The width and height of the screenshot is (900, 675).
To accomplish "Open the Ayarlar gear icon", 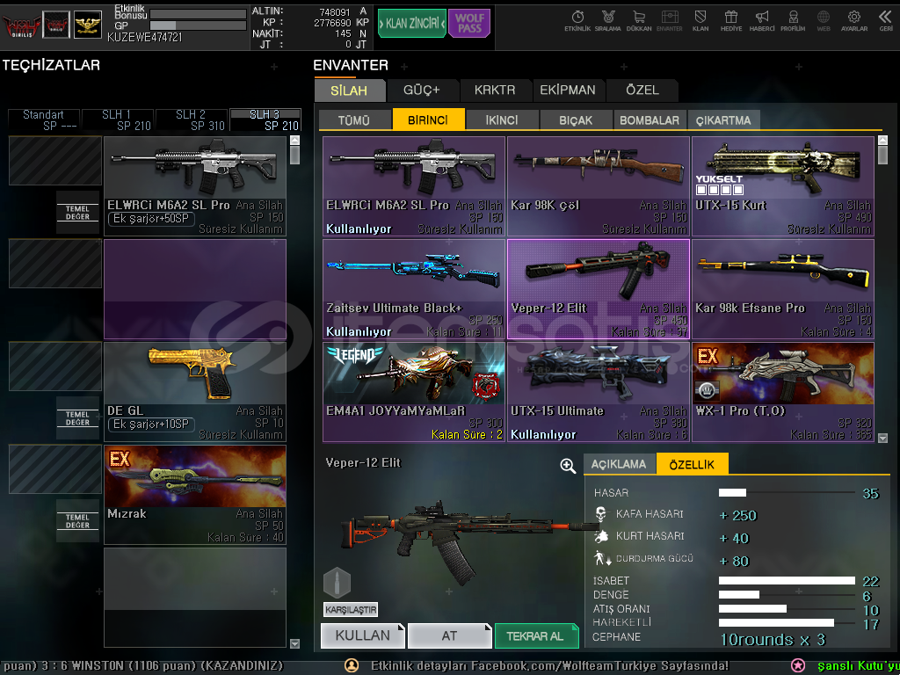I will click(854, 21).
